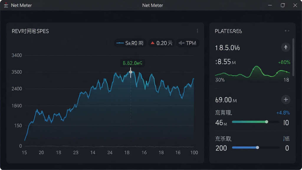This screenshot has height=170, width=302.
Task: Minimize the Net Meter window
Action: point(270,5)
